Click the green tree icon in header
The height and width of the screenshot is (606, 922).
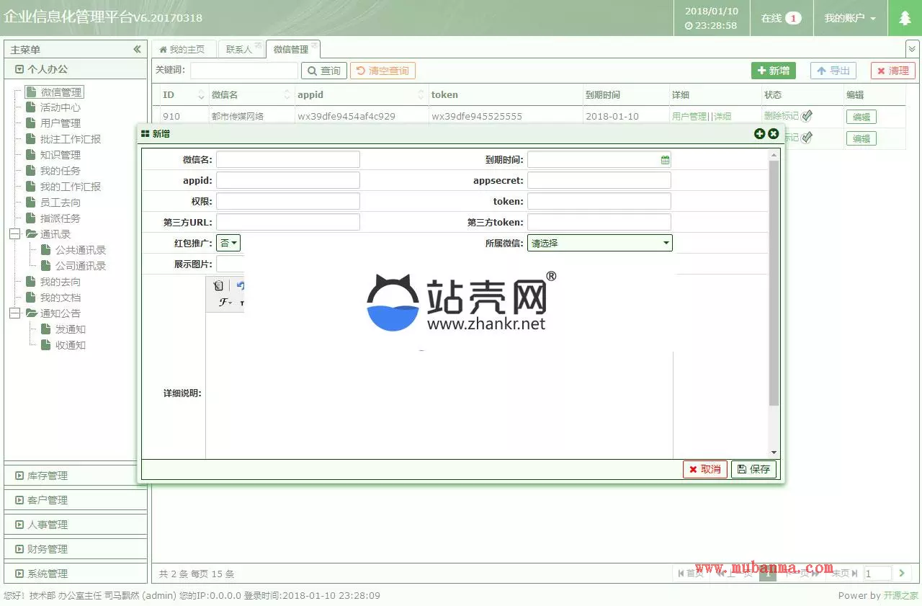905,18
